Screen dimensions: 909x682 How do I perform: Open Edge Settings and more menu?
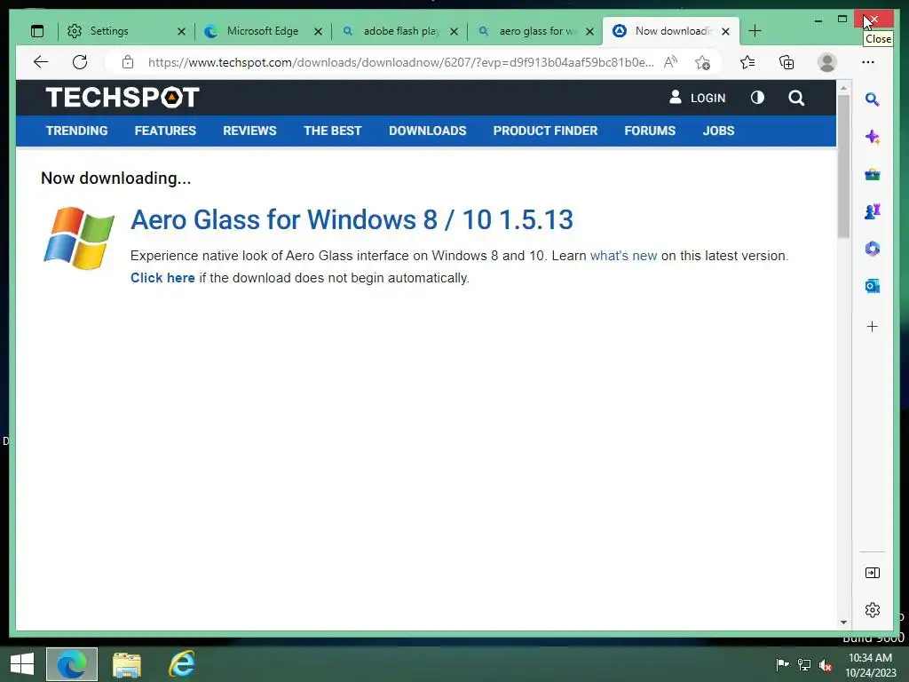tap(868, 62)
